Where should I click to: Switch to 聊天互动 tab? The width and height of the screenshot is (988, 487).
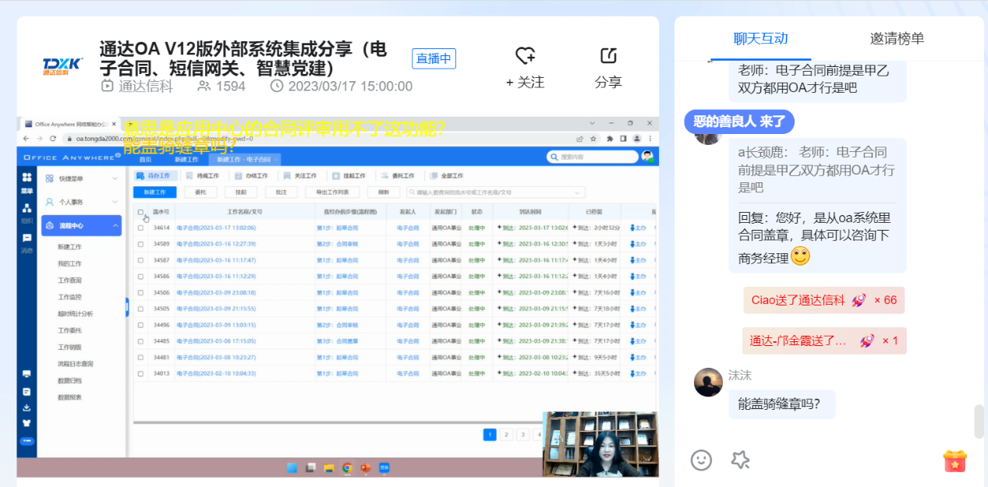pos(760,38)
